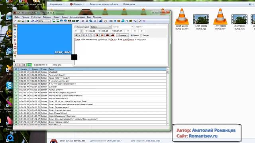Open the Bottom style dropdown
Viewport: 255px width, 143px height.
101,27
